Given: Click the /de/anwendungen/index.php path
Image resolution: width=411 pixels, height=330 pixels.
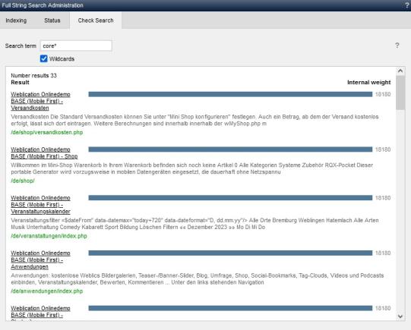Looking at the screenshot, I should (x=47, y=291).
